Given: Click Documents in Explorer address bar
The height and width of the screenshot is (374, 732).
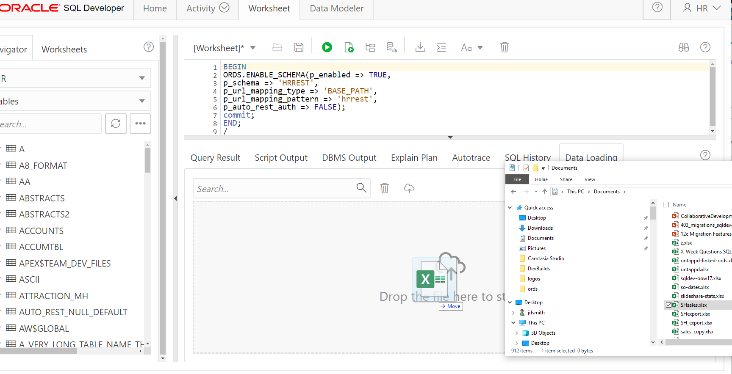Looking at the screenshot, I should tap(607, 192).
